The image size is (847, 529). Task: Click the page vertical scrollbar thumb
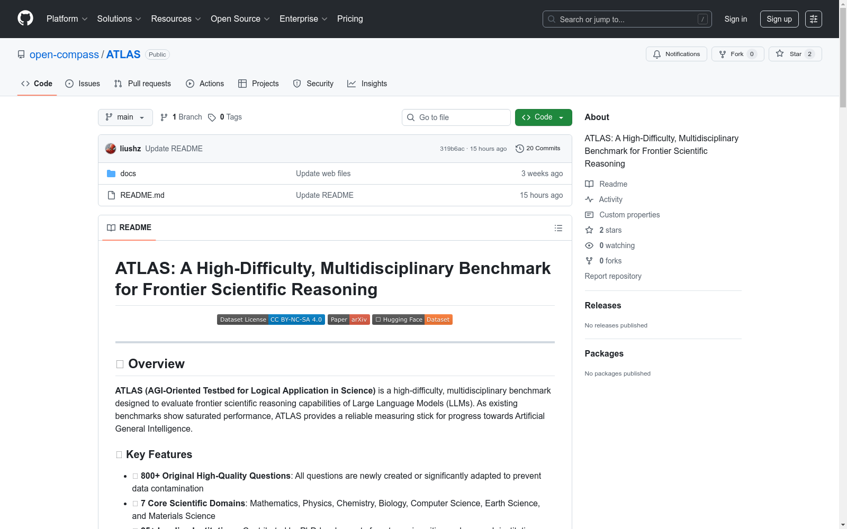point(843,58)
